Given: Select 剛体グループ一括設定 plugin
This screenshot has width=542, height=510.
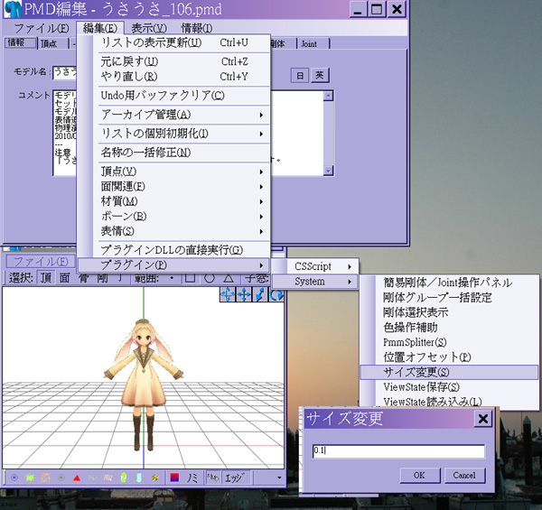Looking at the screenshot, I should [x=449, y=298].
